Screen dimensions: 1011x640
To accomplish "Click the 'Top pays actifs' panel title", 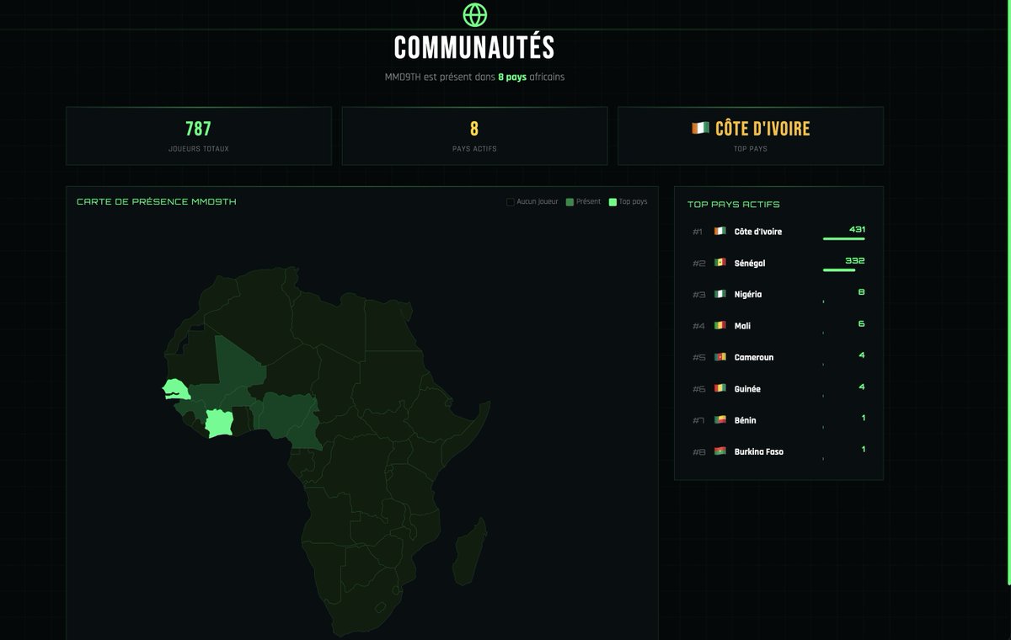I will (x=733, y=204).
